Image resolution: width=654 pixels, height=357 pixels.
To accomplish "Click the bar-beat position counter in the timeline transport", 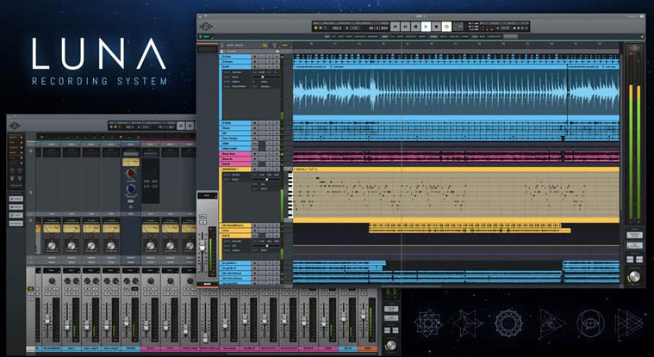I will [378, 28].
